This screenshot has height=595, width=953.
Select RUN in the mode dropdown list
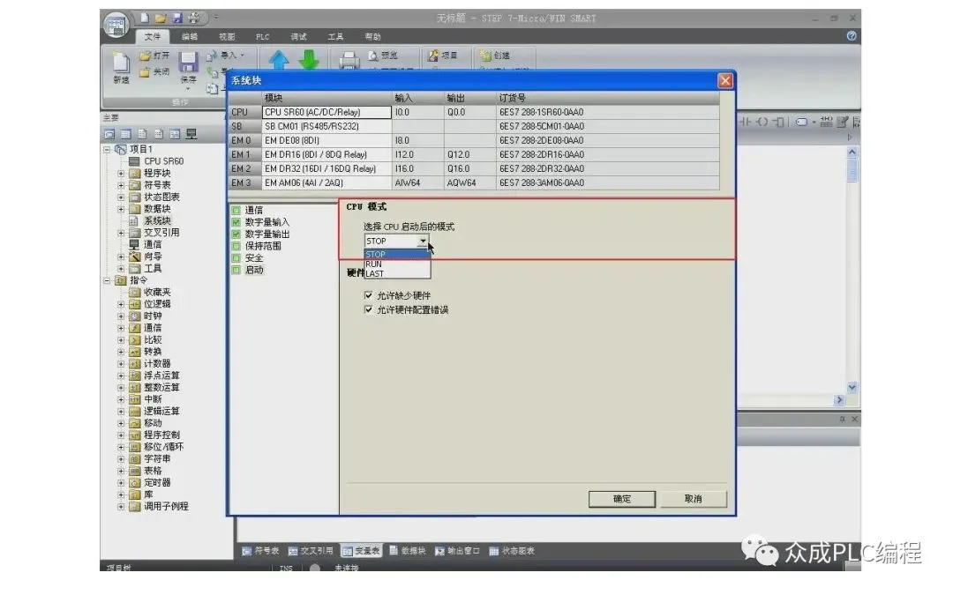tap(397, 264)
